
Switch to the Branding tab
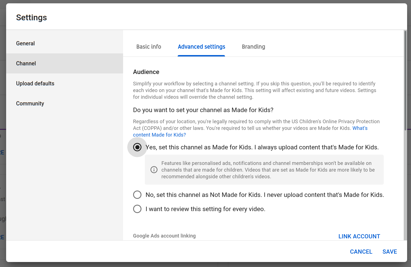click(x=253, y=47)
